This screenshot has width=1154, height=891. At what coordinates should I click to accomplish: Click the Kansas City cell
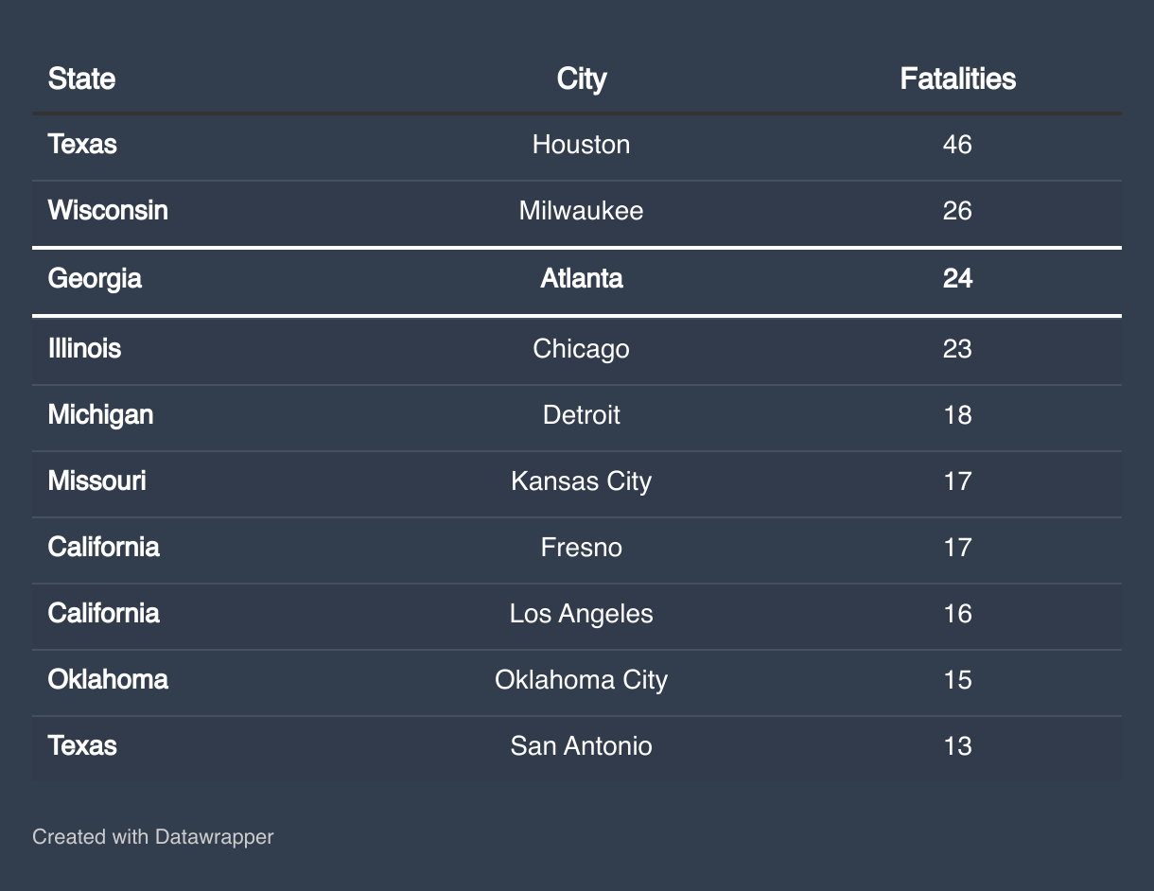(581, 481)
